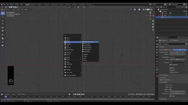Viewport: 188px width, 105px height.
Task: Add a Camera from the Add menu
Action: pos(73,67)
